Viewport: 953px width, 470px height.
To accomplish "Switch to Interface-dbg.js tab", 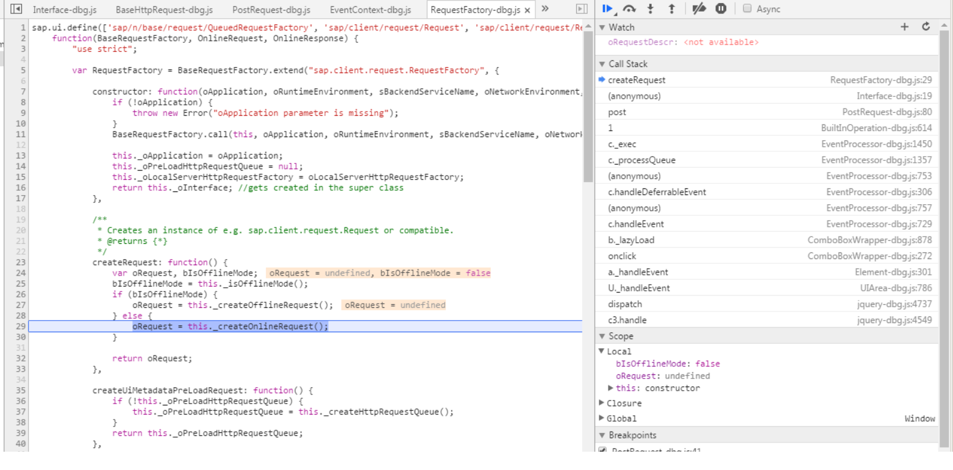I will tap(65, 10).
